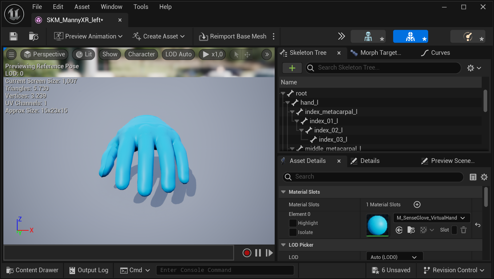Enable Highlight for material Element 0
Viewport: 494px width, 279px height.
(293, 223)
